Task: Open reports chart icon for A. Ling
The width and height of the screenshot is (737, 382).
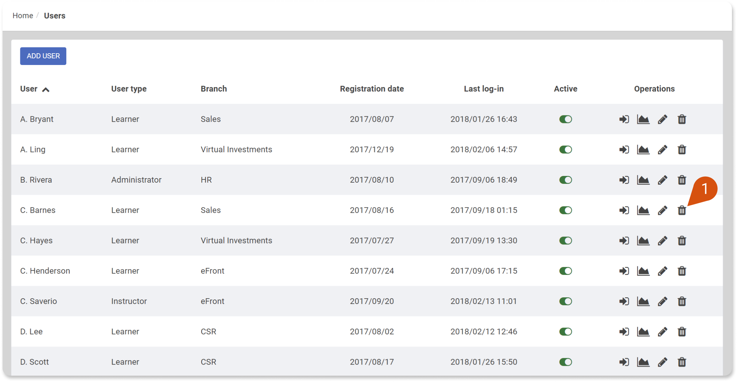Action: (643, 150)
